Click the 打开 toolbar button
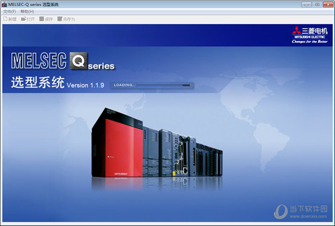 click(28, 19)
